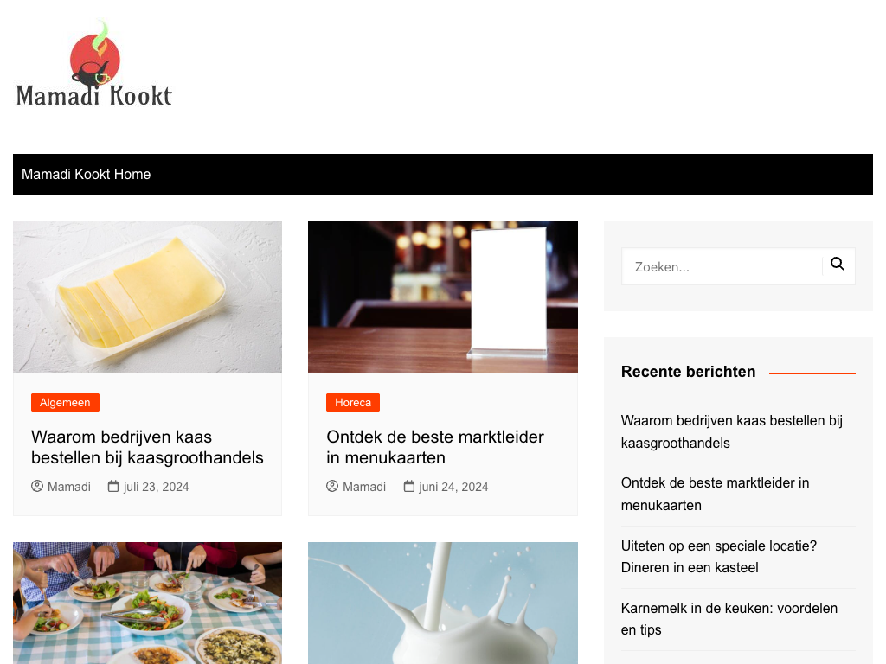This screenshot has height=664, width=886.
Task: Open sidebar link Ontdek de beste marktleider
Action: 715,494
